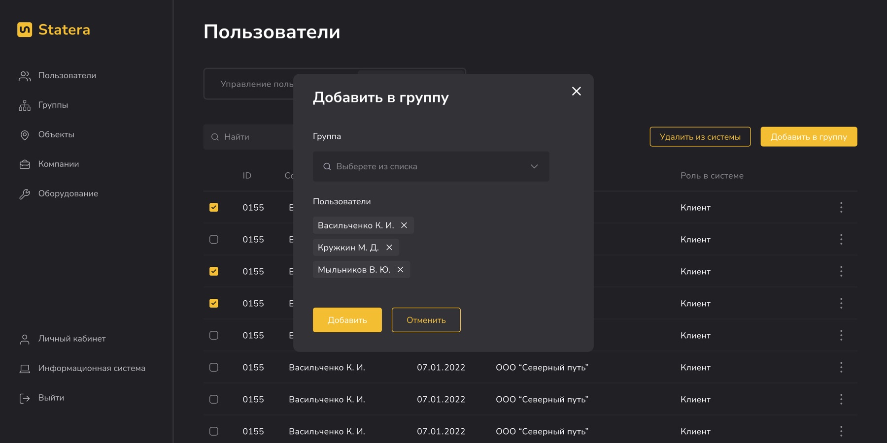
Task: Open Личный кабинет in the sidebar
Action: [x=62, y=339]
